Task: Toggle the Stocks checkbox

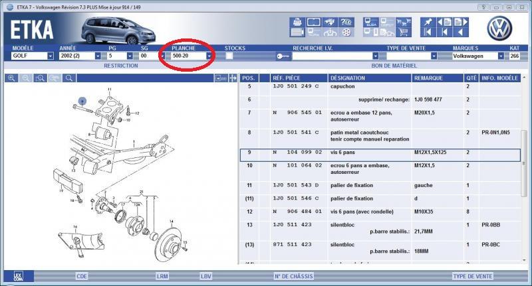Action: (x=229, y=56)
